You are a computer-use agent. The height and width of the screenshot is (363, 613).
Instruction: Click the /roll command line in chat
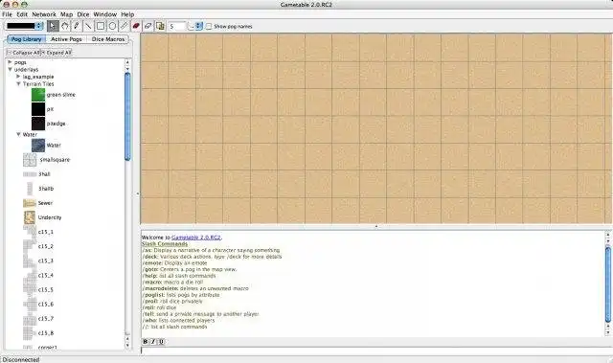(160, 307)
